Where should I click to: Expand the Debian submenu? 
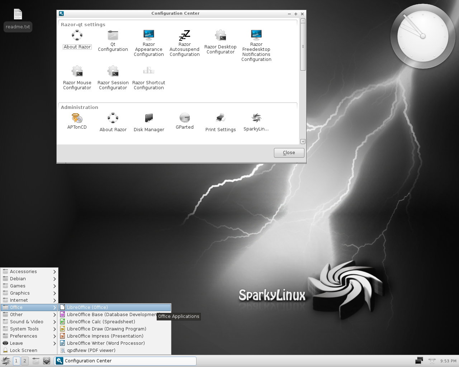(x=29, y=279)
